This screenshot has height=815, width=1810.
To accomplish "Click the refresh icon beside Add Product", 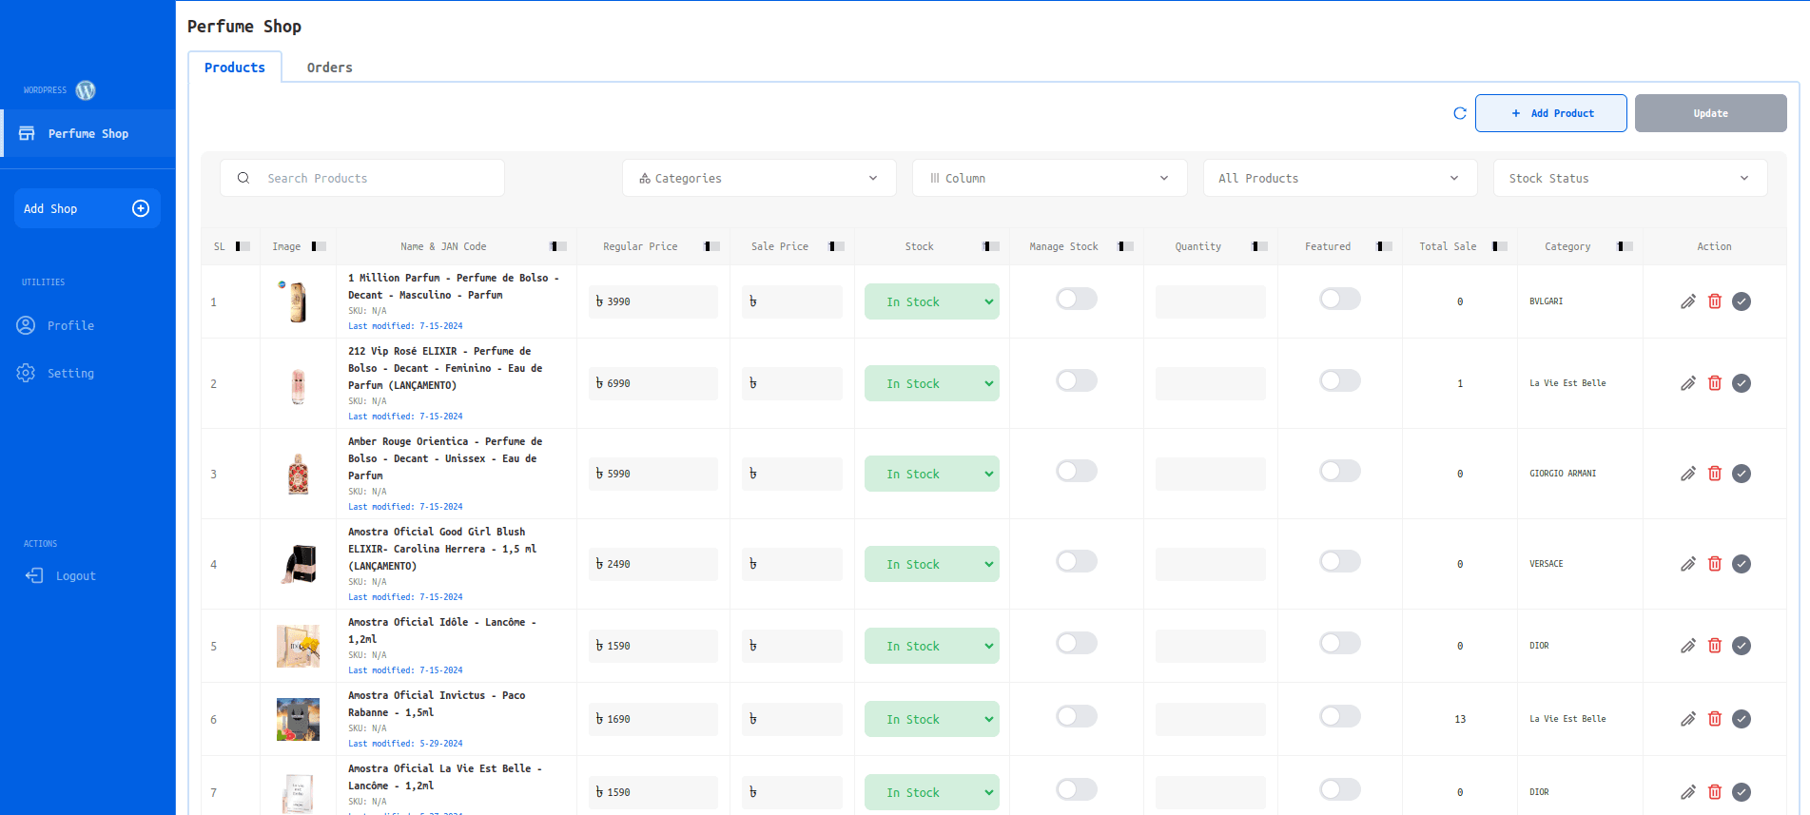I will click(x=1459, y=113).
